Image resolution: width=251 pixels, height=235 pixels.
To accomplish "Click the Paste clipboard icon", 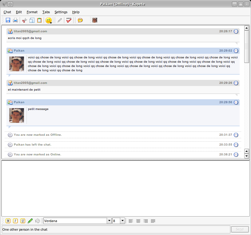I will [39, 20].
